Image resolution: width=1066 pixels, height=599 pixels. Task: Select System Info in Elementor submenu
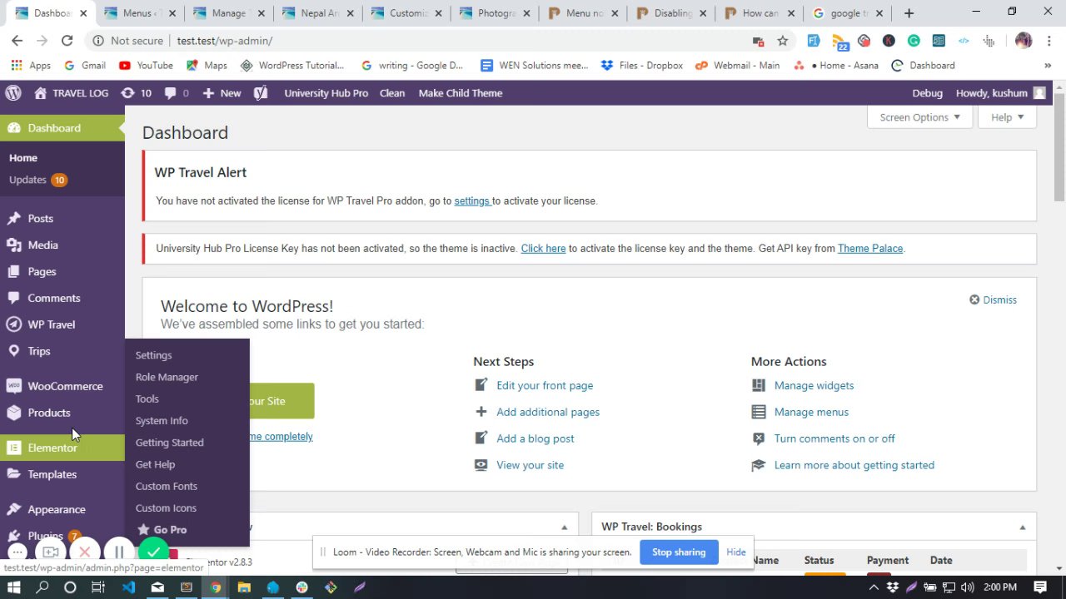tap(162, 420)
